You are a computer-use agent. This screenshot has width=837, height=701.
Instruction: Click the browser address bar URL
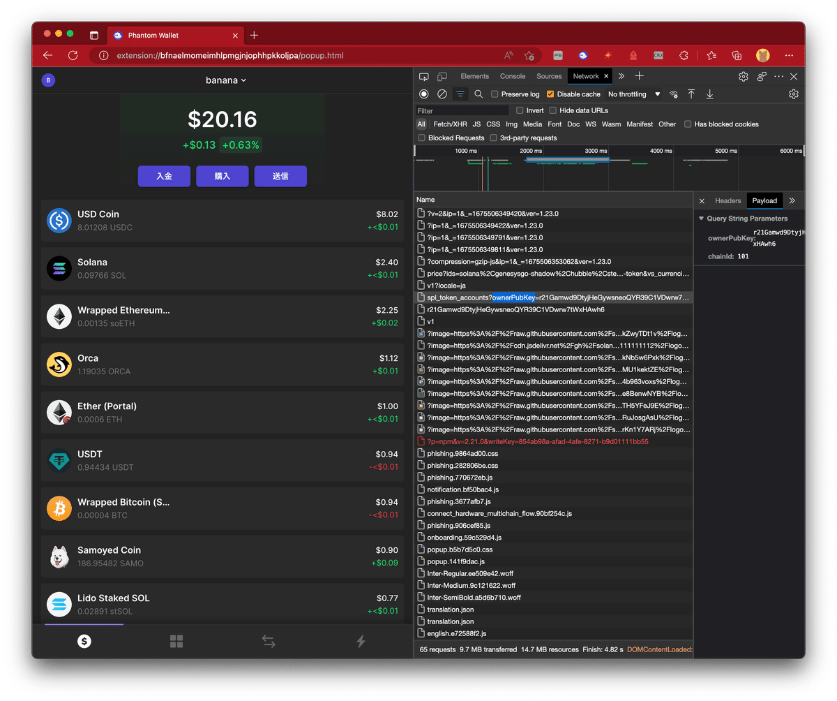point(230,55)
